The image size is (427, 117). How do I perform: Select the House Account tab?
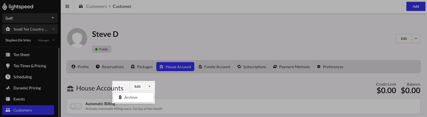point(175,67)
